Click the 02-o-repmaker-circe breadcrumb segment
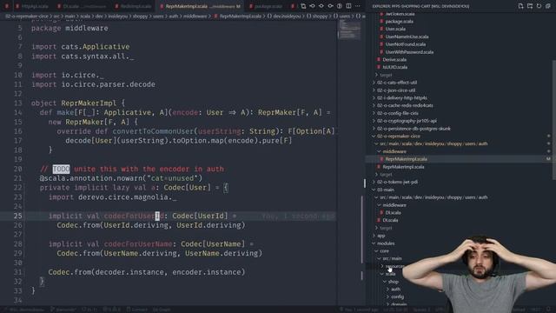The image size is (556, 313). coord(27,17)
